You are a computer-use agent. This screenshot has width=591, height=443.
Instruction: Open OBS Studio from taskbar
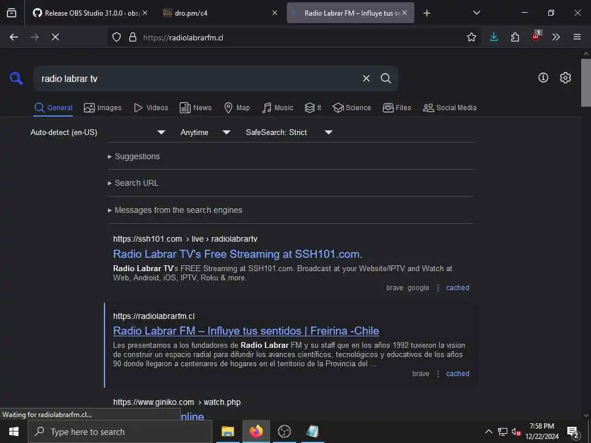point(284,431)
